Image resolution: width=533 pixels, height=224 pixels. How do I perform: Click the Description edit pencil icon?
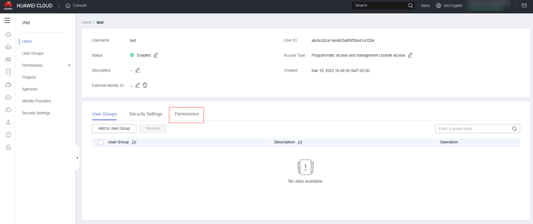click(x=137, y=70)
